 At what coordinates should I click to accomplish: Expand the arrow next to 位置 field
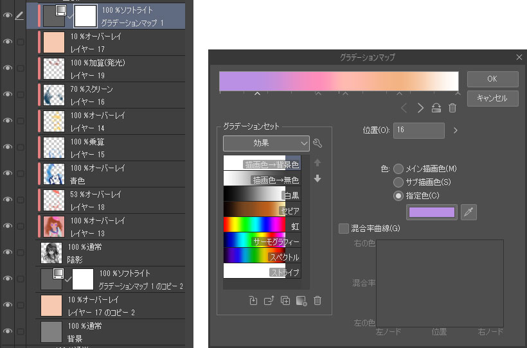[455, 130]
